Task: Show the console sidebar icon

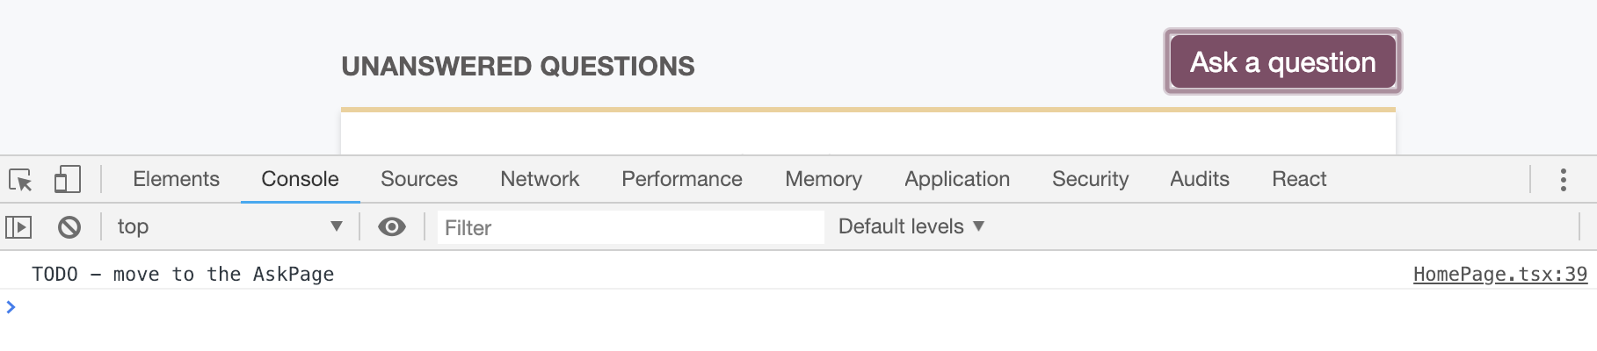Action: 18,227
